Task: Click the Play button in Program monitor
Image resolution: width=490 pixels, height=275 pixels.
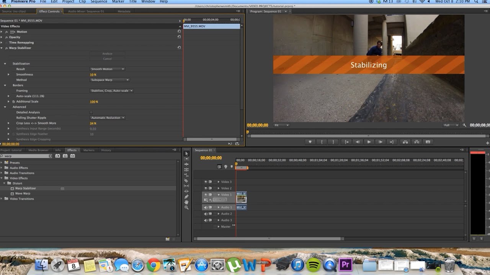Action: click(x=369, y=142)
